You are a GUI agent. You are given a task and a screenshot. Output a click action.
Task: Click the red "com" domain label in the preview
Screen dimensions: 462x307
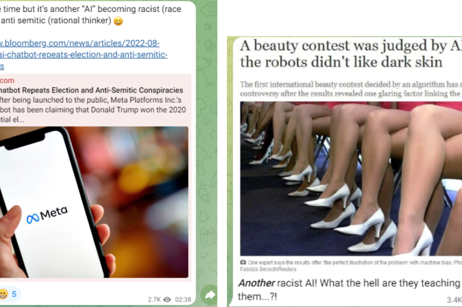tap(7, 81)
